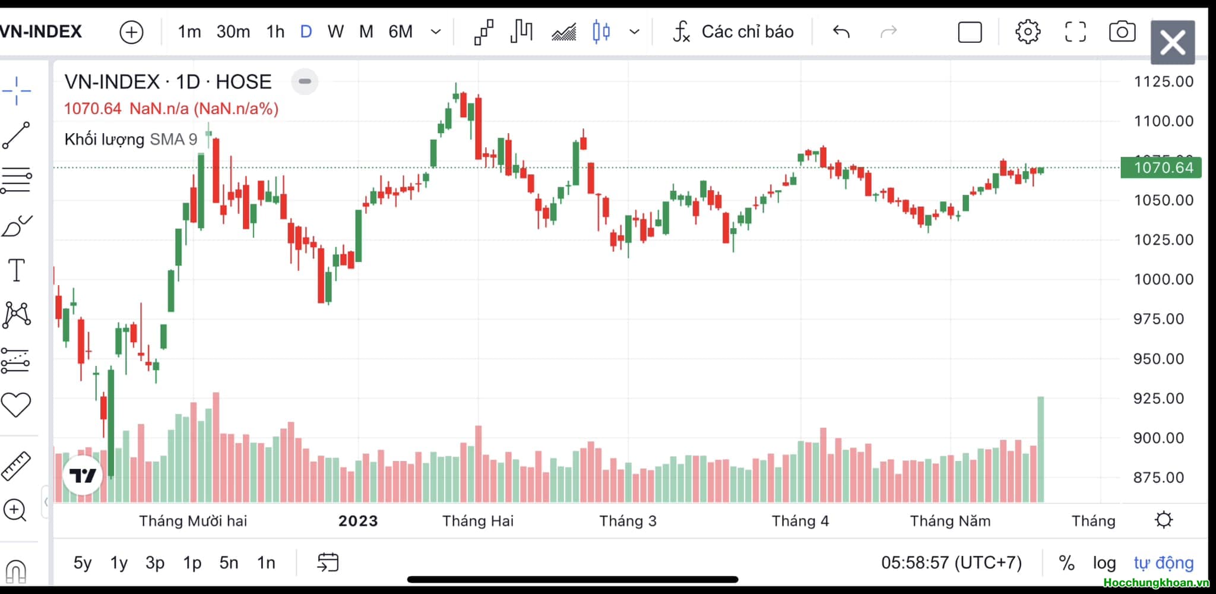Image resolution: width=1216 pixels, height=594 pixels.
Task: Take a snapshot with the camera icon
Action: (x=1122, y=31)
